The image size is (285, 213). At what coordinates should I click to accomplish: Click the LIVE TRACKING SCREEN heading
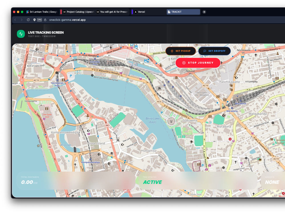click(46, 33)
